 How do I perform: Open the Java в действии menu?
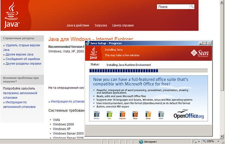click(x=78, y=25)
